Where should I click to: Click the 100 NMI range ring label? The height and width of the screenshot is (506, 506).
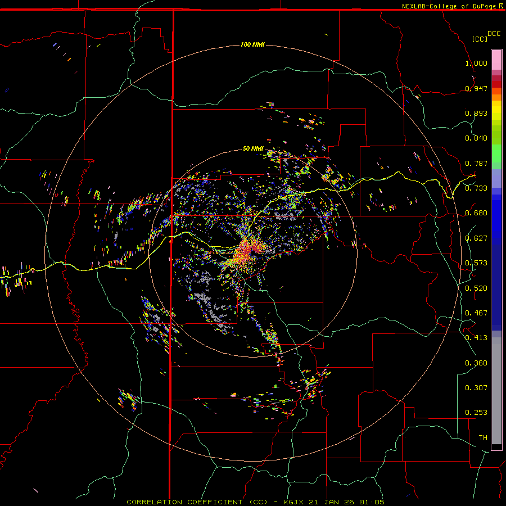pos(252,44)
